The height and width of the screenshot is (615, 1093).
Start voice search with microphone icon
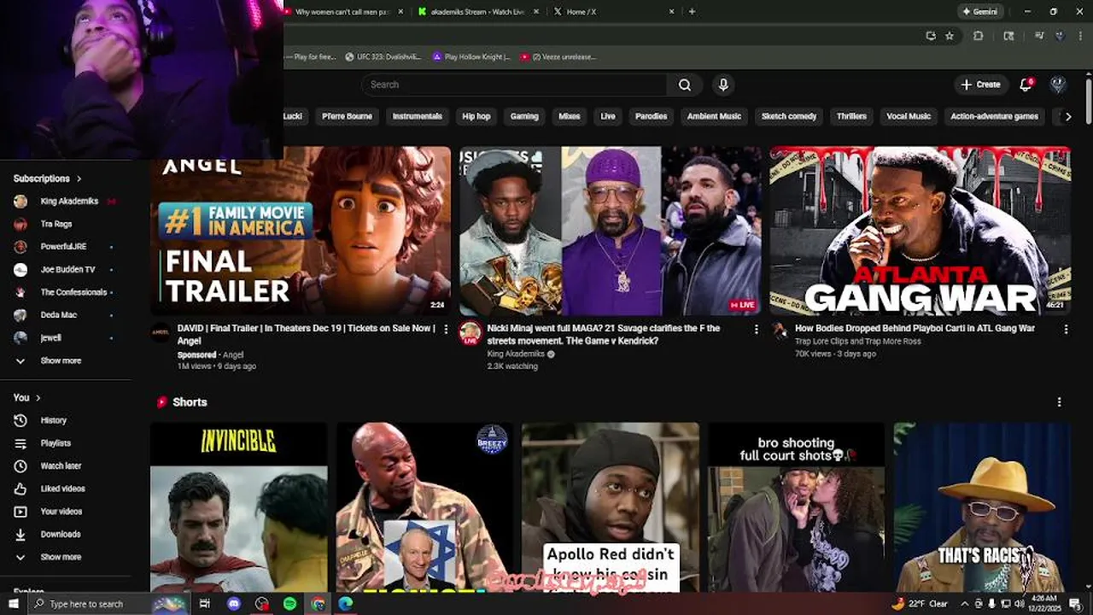723,85
